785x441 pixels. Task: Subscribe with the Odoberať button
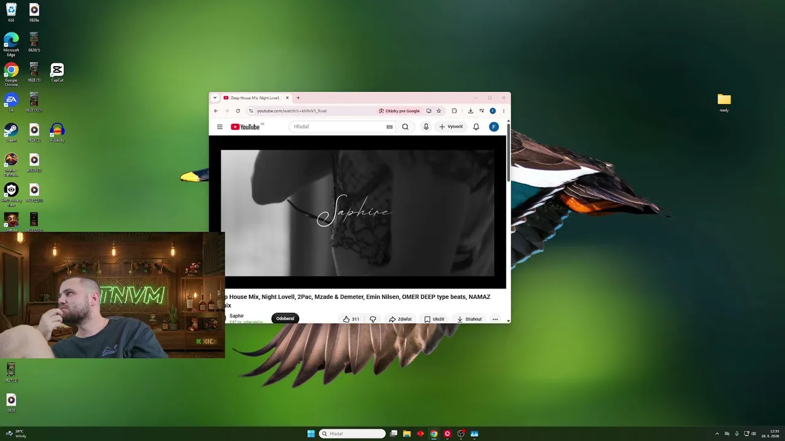285,319
